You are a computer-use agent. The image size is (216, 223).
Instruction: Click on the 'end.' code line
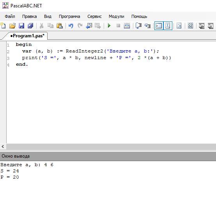pyautogui.click(x=22, y=65)
